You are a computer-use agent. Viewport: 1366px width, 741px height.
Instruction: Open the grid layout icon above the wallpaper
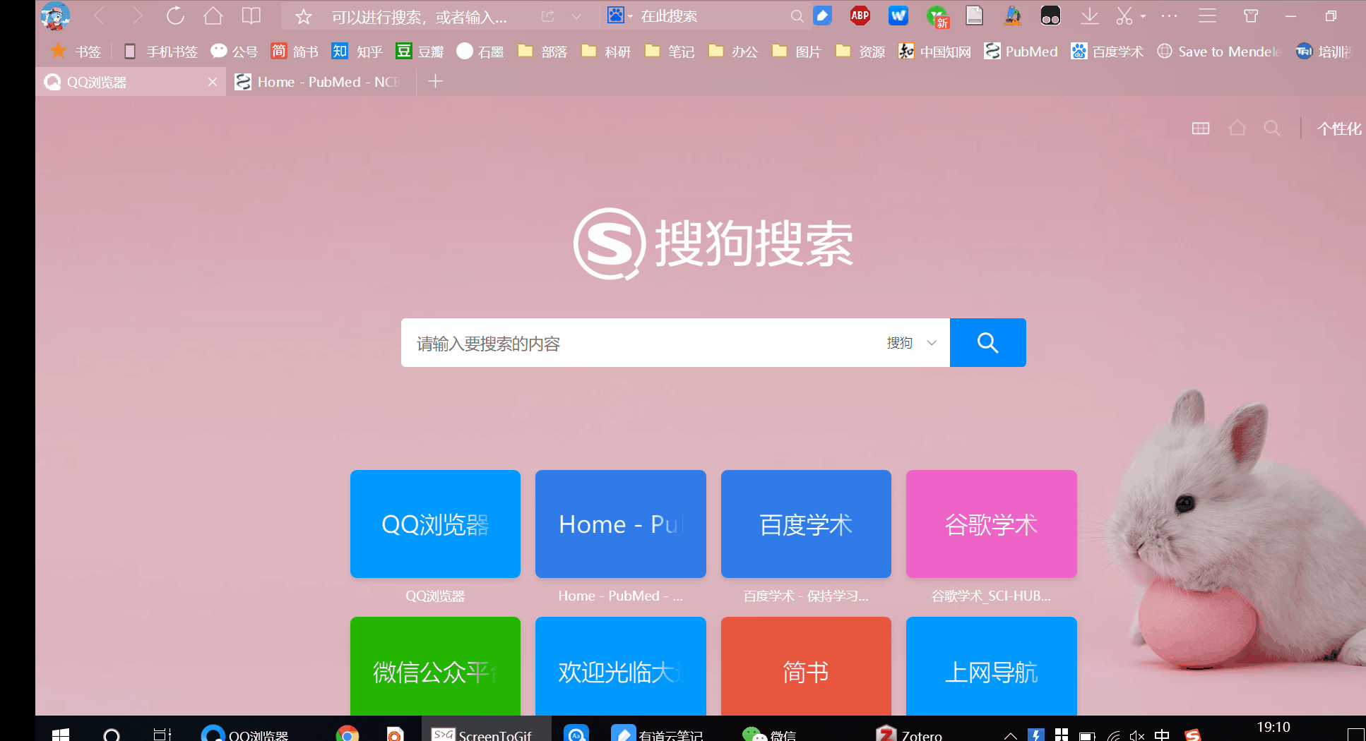coord(1200,128)
